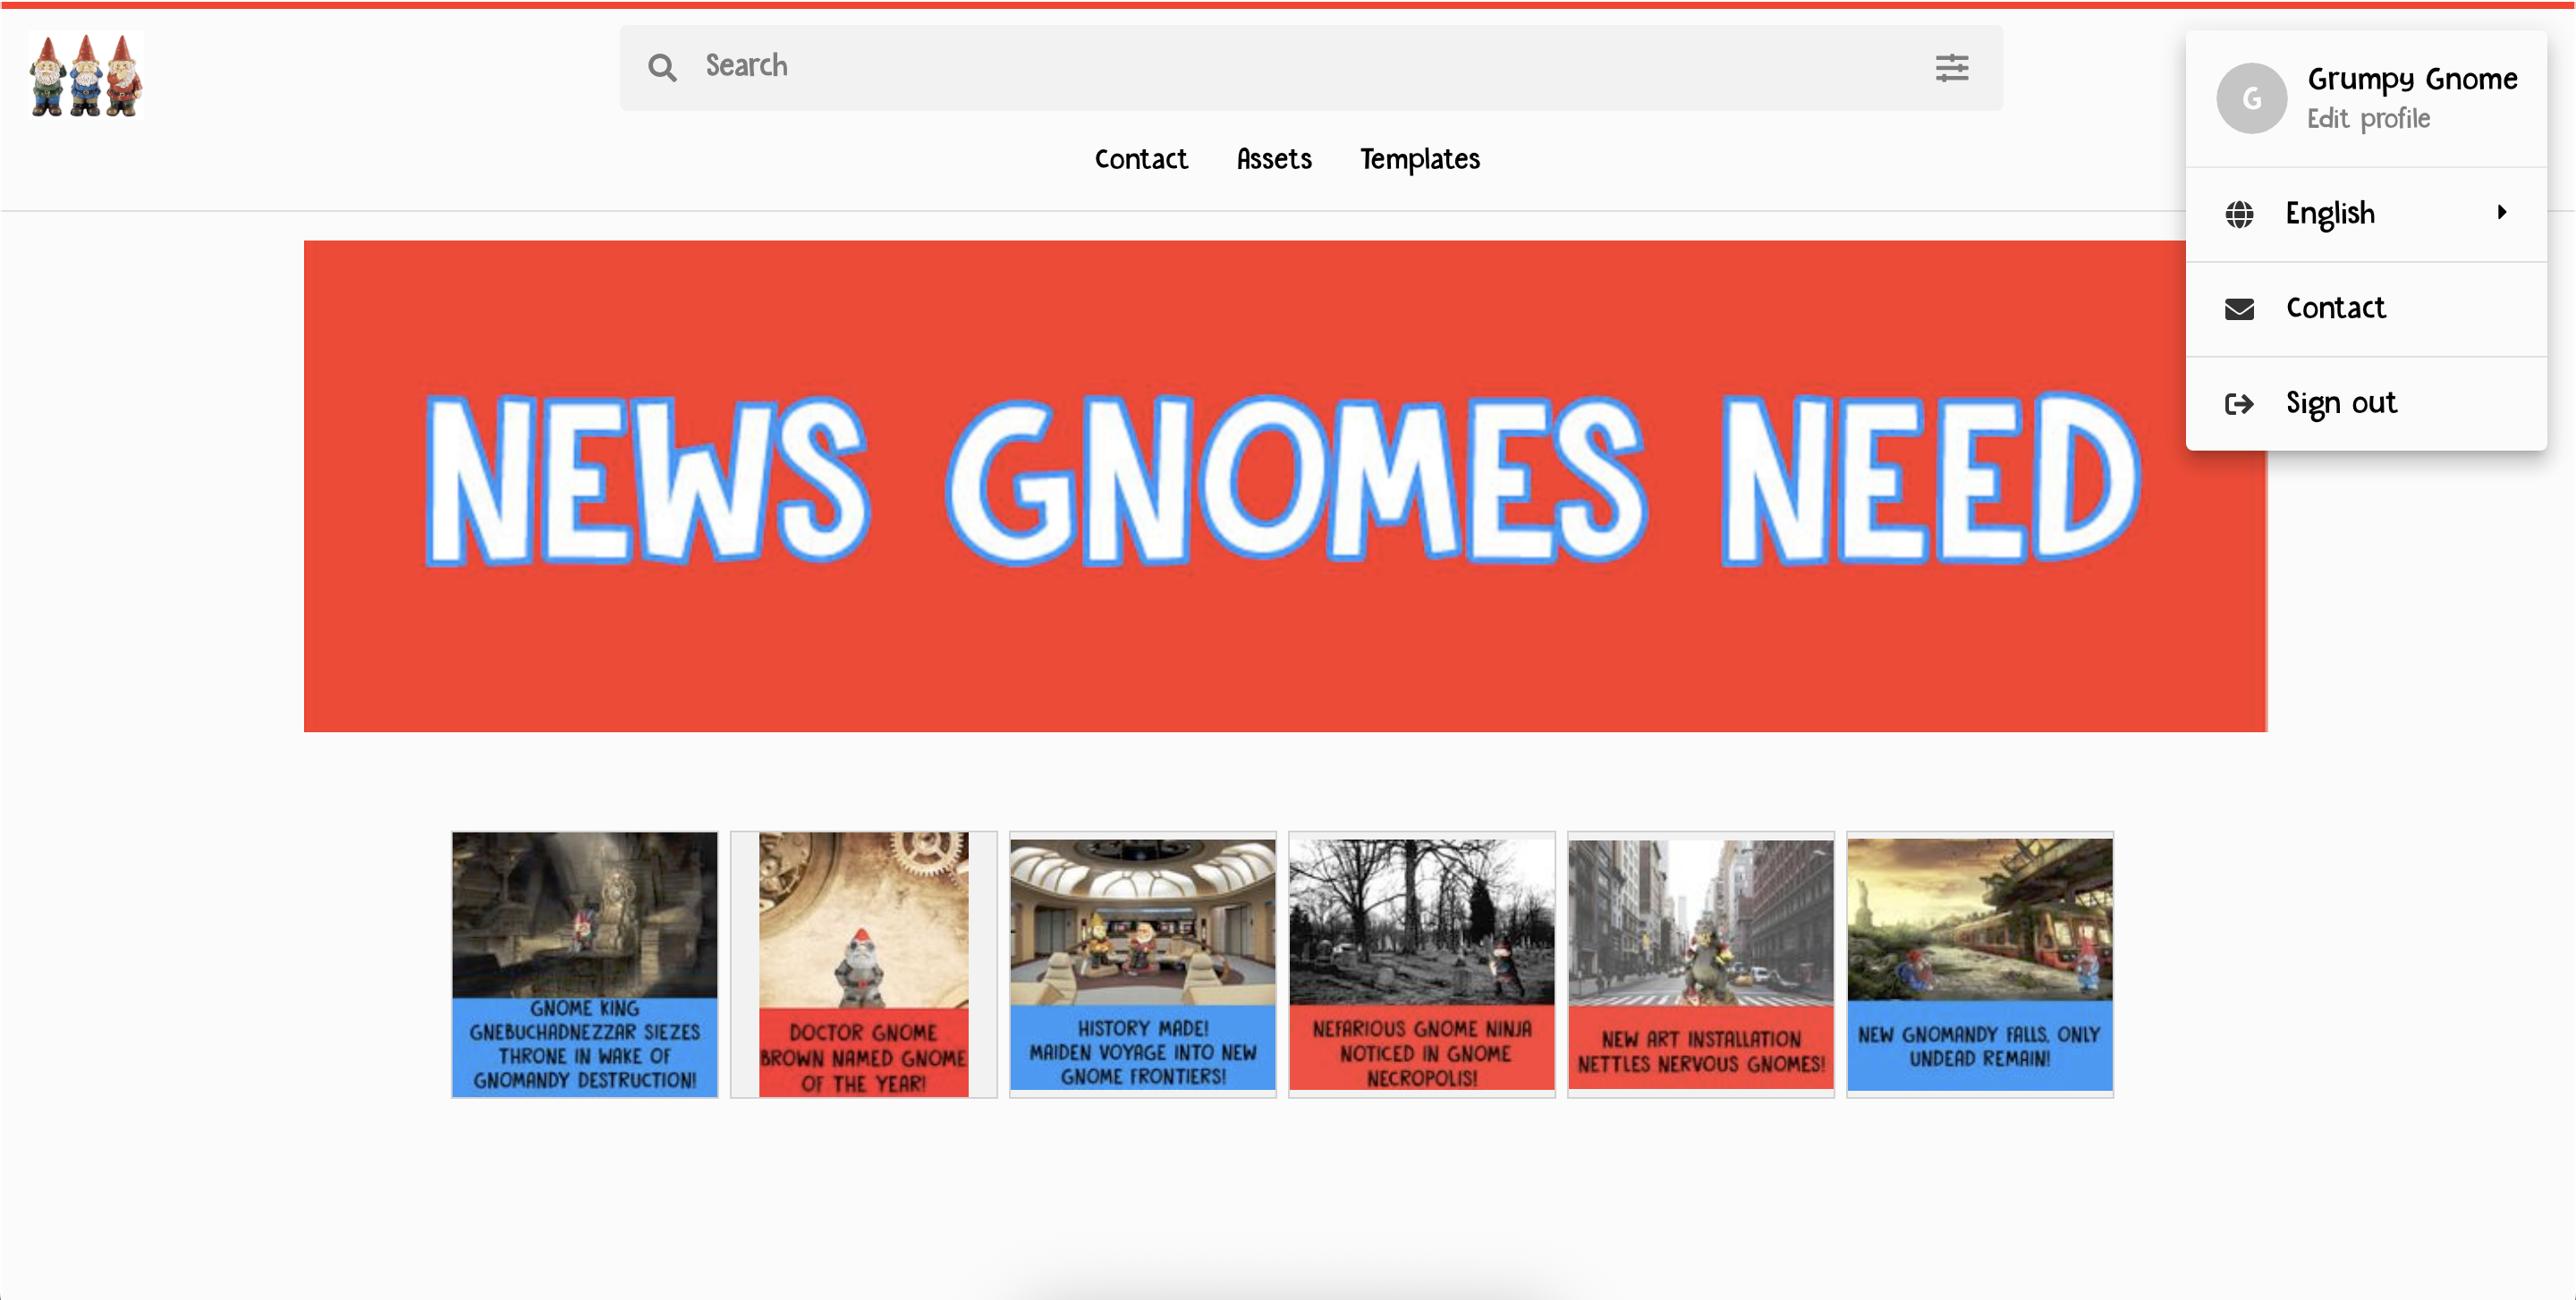This screenshot has height=1300, width=2576.
Task: Click the sign out arrow icon
Action: [x=2238, y=404]
